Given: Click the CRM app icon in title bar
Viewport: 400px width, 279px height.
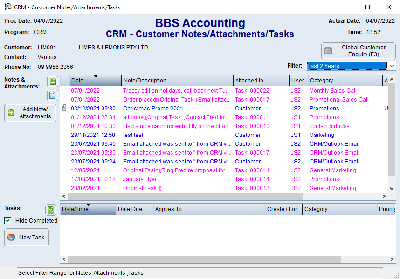Looking at the screenshot, I should (8, 7).
